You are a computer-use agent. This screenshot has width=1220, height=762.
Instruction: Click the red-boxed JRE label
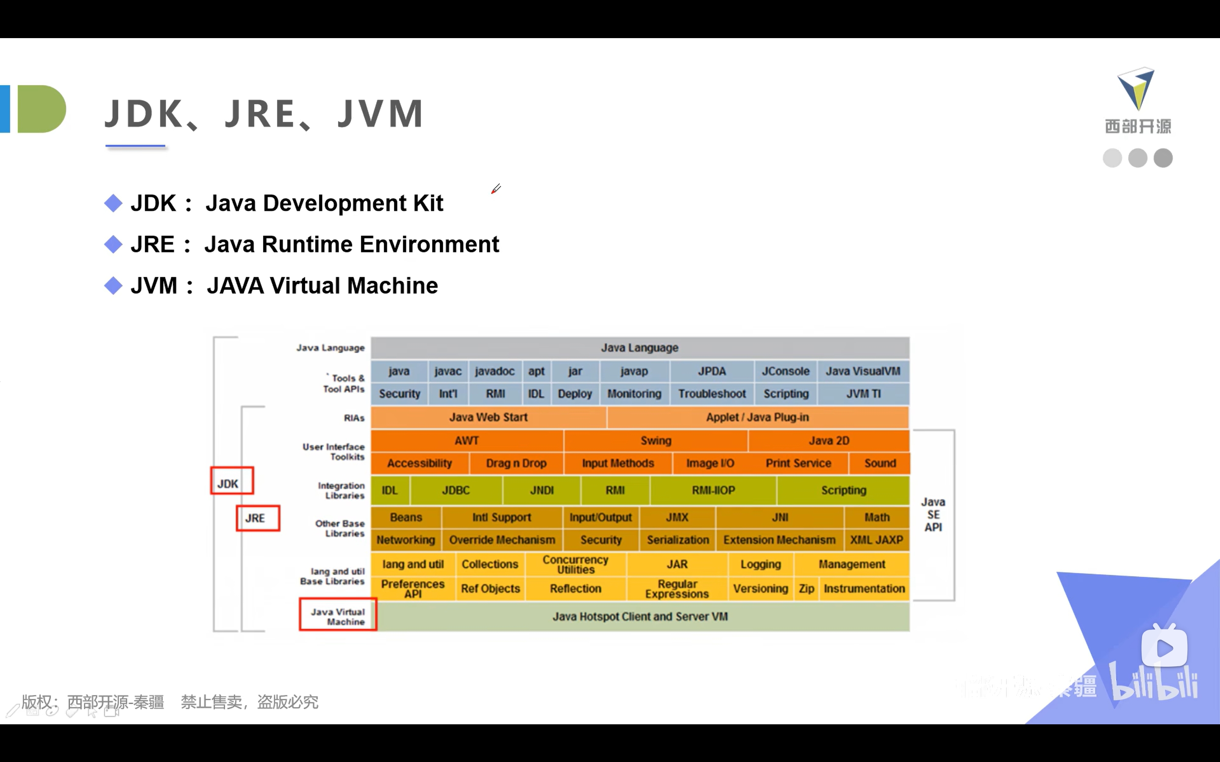[258, 518]
